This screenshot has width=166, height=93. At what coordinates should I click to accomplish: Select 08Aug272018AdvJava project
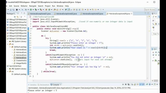point(17,20)
